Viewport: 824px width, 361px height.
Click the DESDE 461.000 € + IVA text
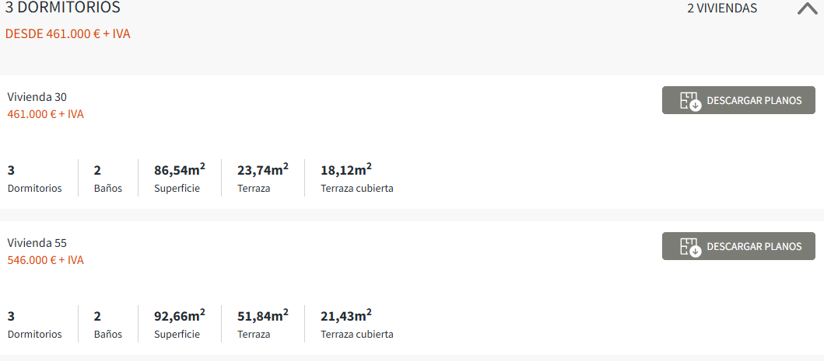(68, 34)
